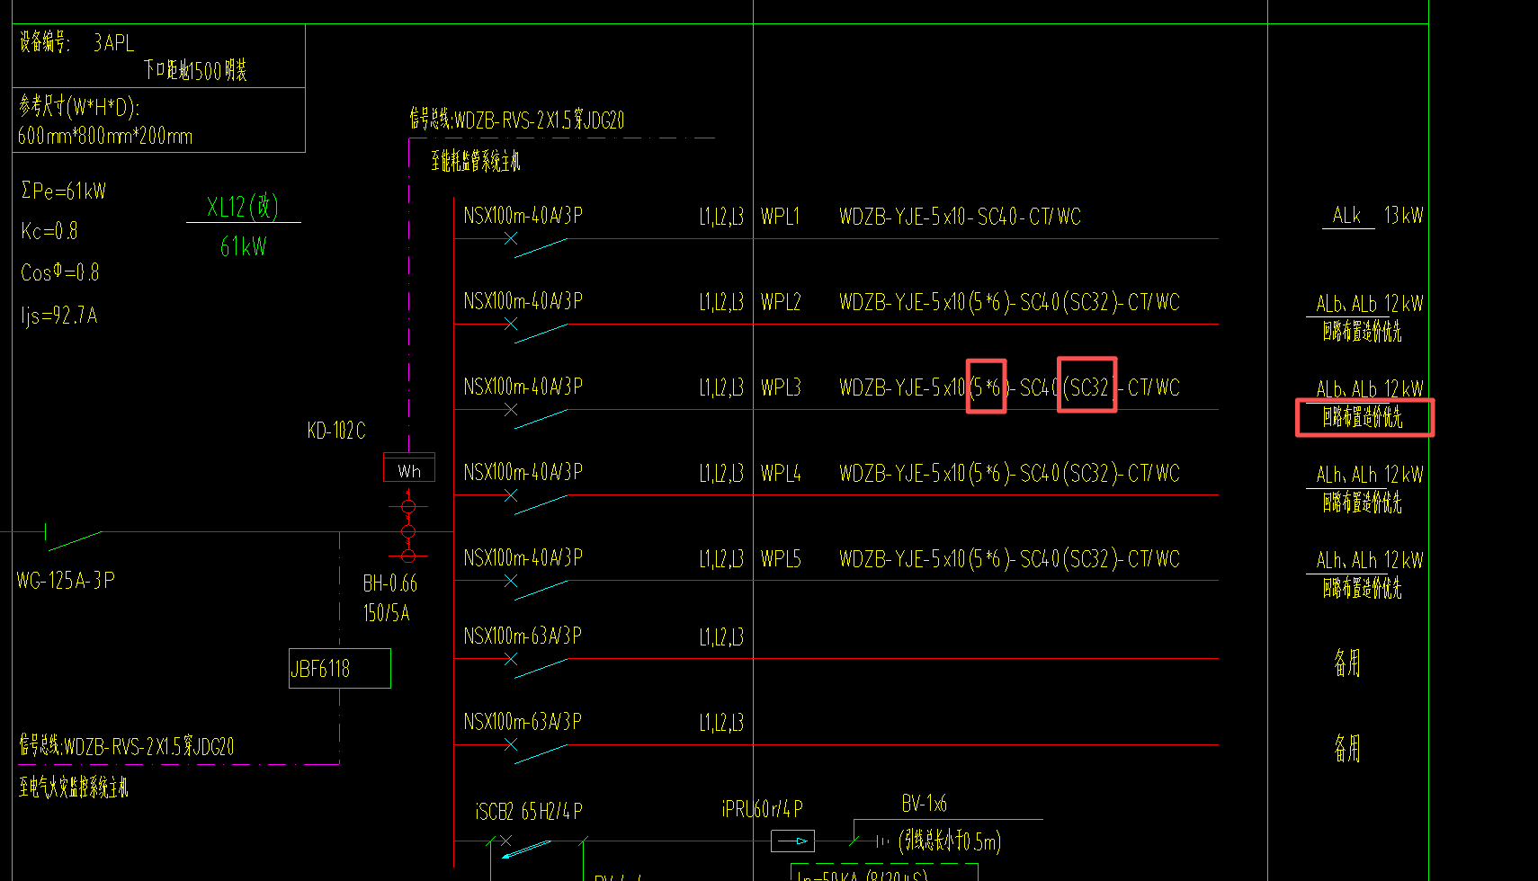Select the red-boxed 回路布置造价优先 note
Image resolution: width=1538 pixels, height=881 pixels.
(x=1364, y=417)
